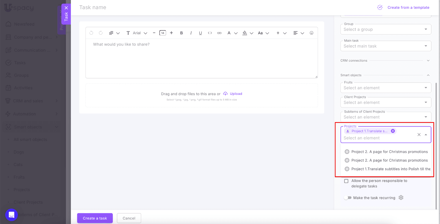
Task: Insert a code block with the angle-brackets icon
Action: [210, 33]
